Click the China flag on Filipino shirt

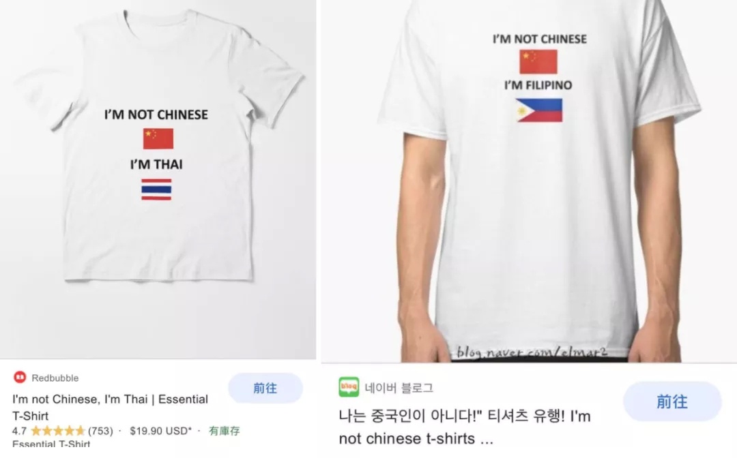[538, 61]
